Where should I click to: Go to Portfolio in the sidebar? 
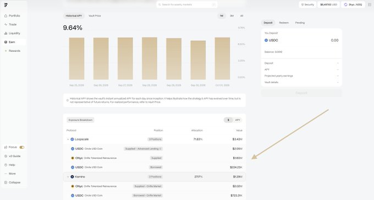(x=14, y=16)
